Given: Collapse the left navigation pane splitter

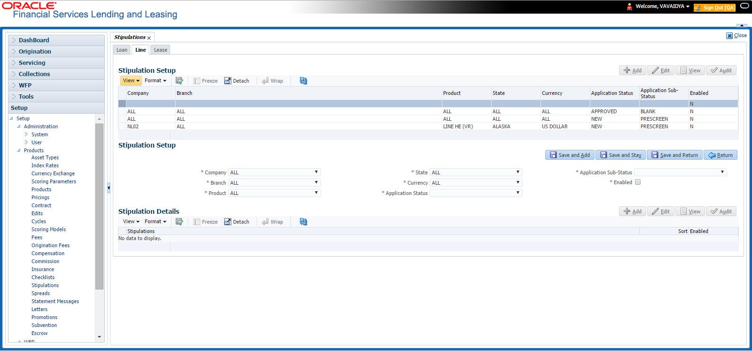Looking at the screenshot, I should tap(109, 187).
